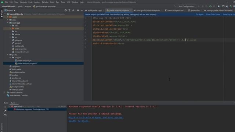Click the SDK Manager icon in toolbar
The height and width of the screenshot is (132, 235).
pos(234,7)
